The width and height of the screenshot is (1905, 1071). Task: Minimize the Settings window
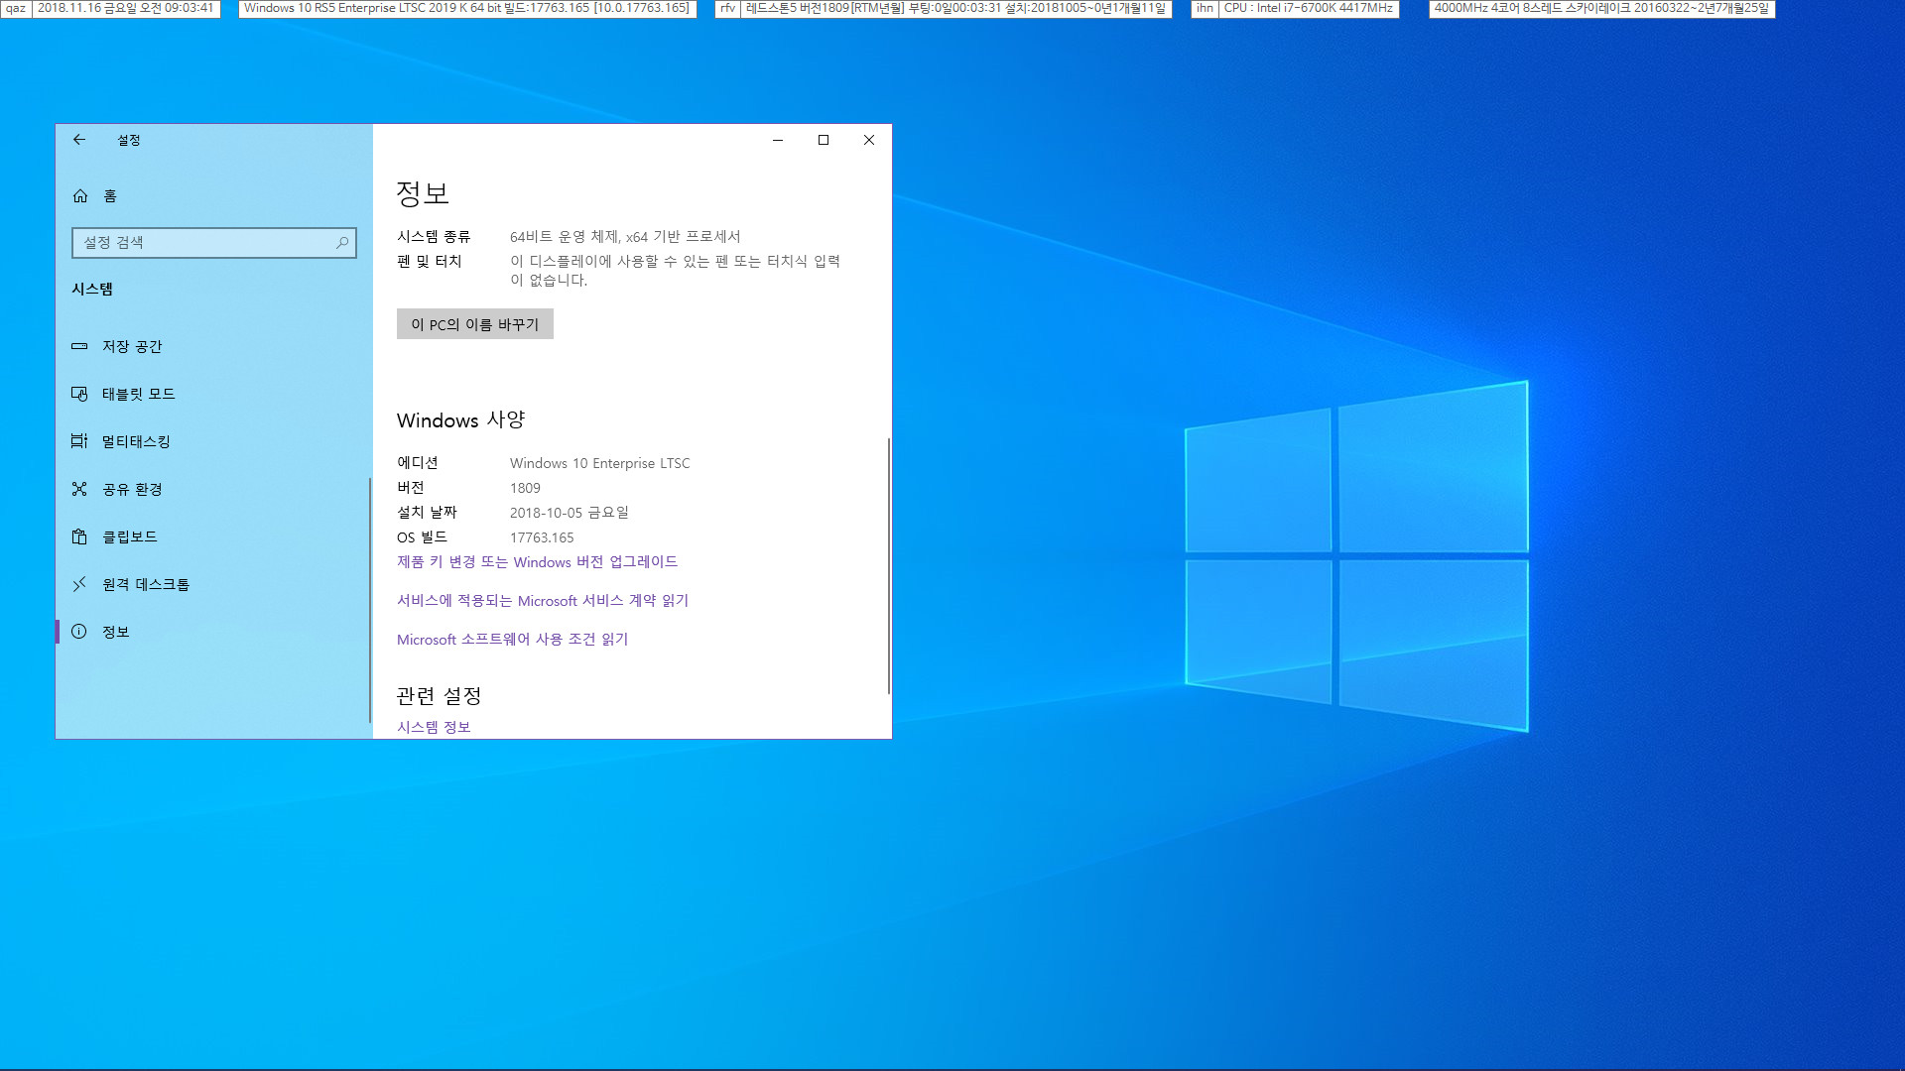(x=778, y=140)
